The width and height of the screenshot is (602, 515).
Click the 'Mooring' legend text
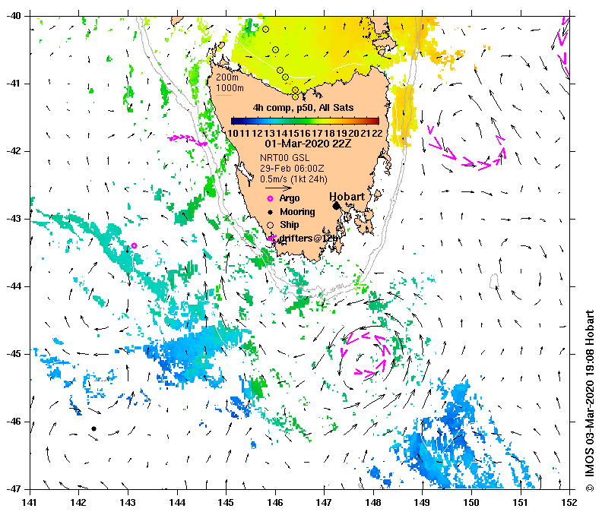(297, 212)
